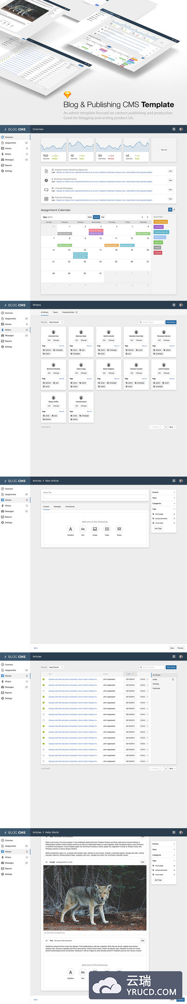
Task: Select the orange Articles Pending quick filter
Action: [161, 222]
